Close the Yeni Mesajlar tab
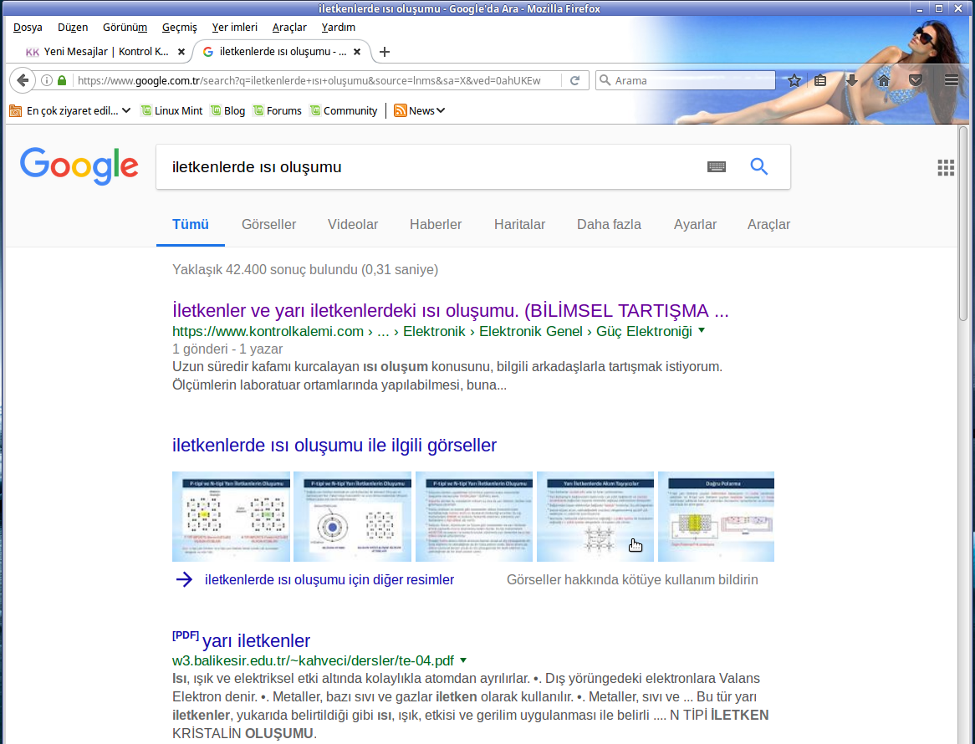 click(x=181, y=52)
